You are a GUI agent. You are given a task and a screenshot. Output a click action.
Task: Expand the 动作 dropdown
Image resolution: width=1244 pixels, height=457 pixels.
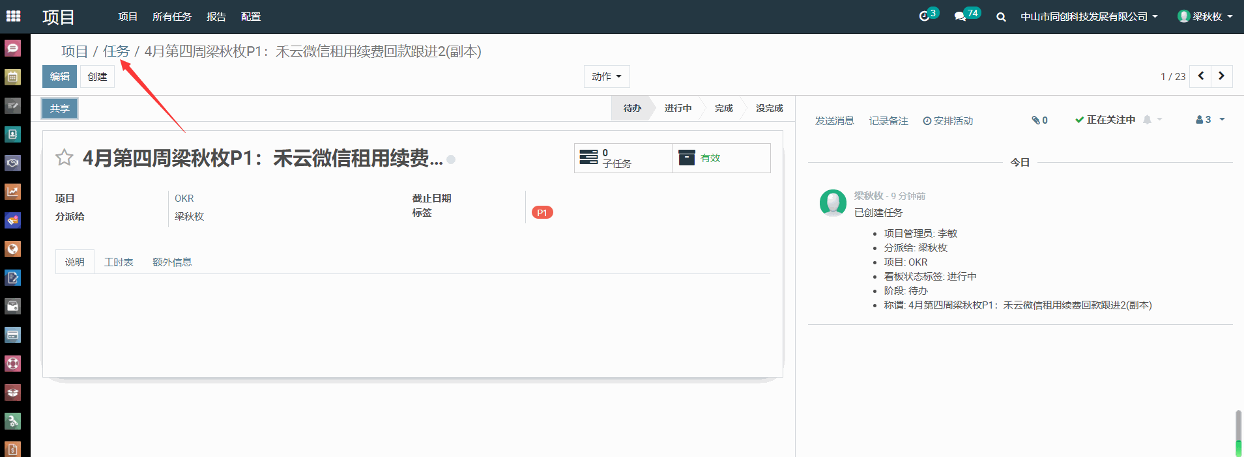606,77
